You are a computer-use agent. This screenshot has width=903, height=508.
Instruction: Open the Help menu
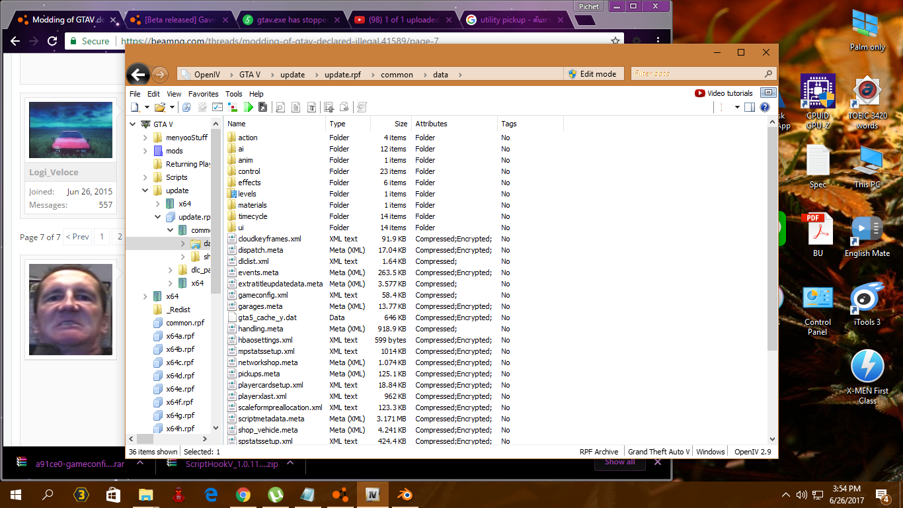pyautogui.click(x=256, y=94)
